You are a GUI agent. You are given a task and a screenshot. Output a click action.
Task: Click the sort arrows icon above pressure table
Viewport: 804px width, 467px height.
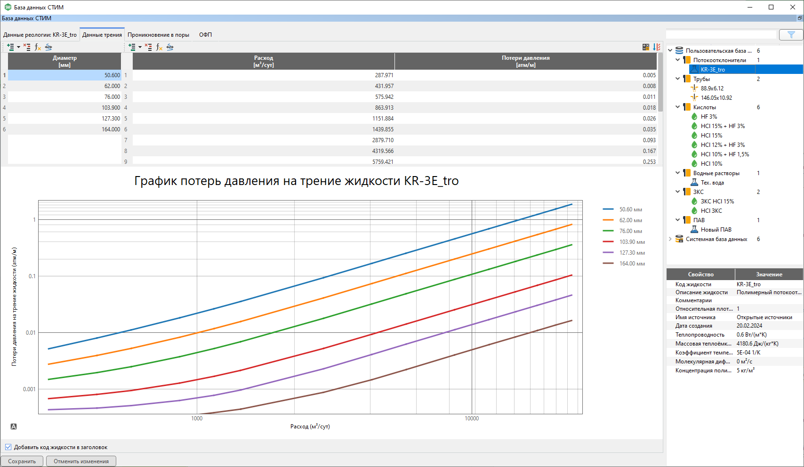(657, 47)
